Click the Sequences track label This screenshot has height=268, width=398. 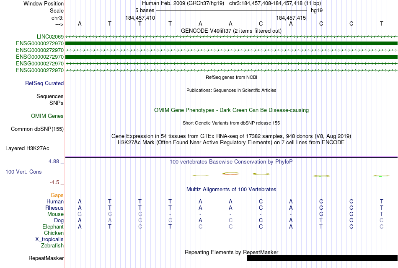pyautogui.click(x=50, y=96)
